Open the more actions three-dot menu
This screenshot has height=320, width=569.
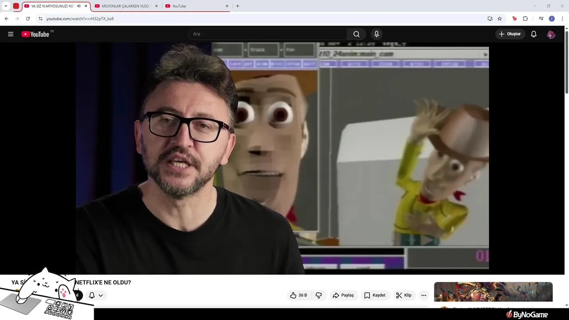point(424,295)
